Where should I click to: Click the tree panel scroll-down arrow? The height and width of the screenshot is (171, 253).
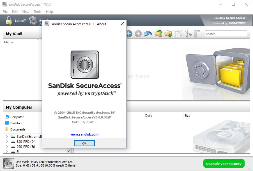[68, 151]
